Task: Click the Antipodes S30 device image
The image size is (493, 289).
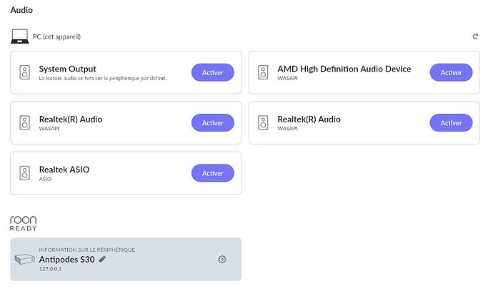Action: [25, 259]
